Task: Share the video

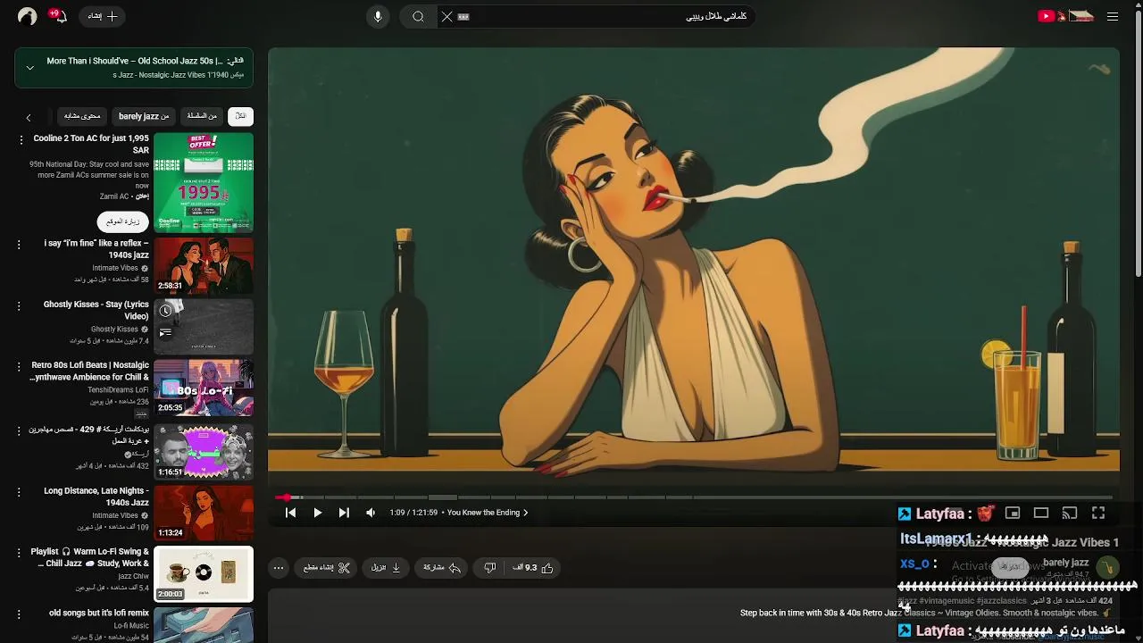Action: click(442, 567)
